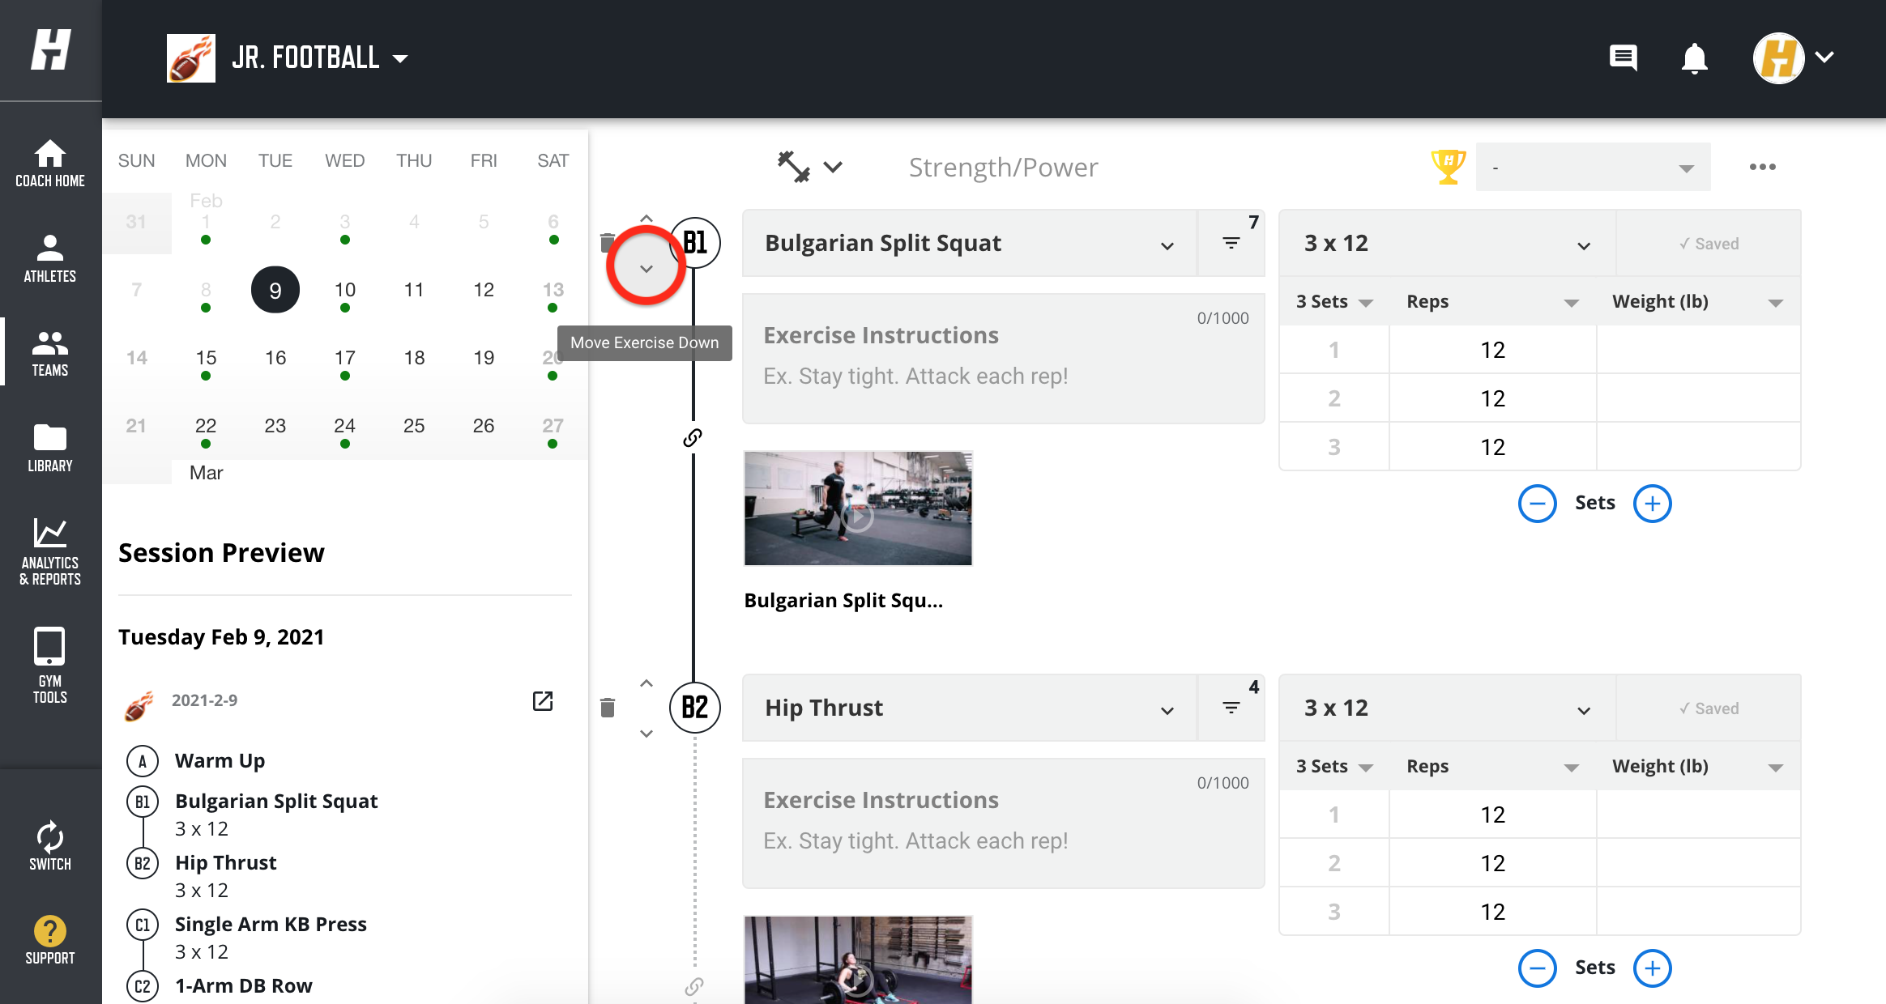Open Coach Home from the sidebar
This screenshot has width=1886, height=1004.
[x=50, y=163]
